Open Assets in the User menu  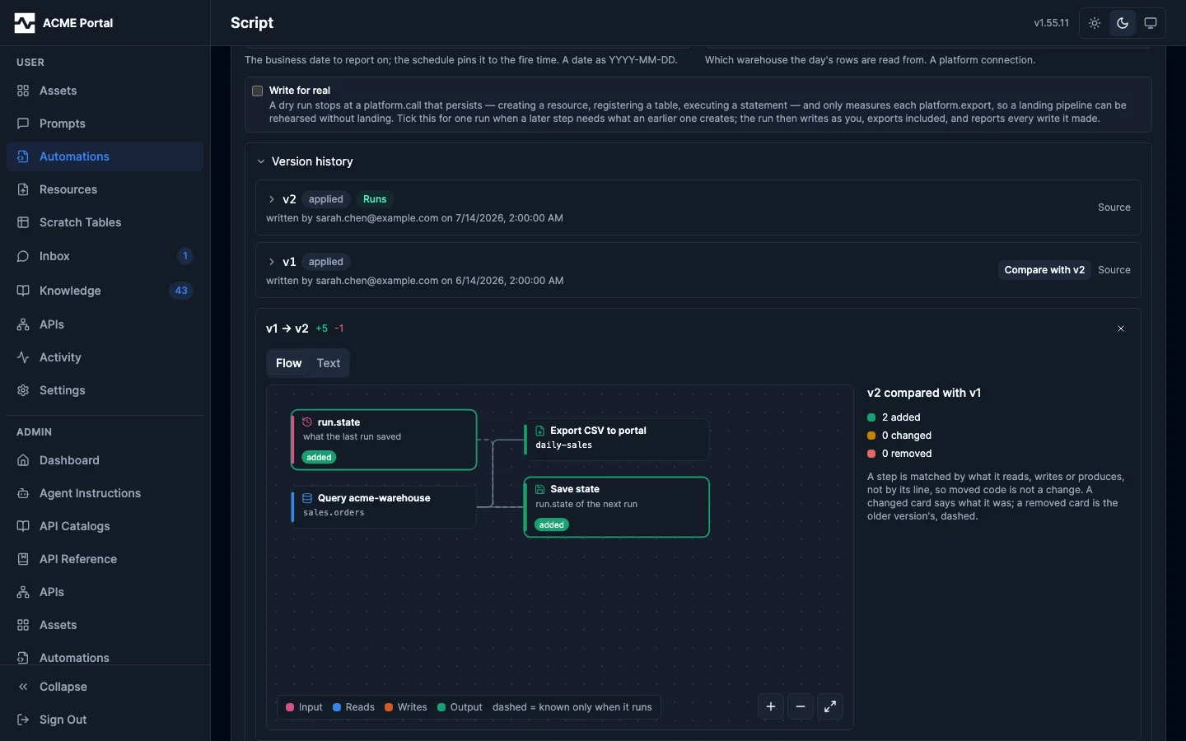(x=105, y=91)
